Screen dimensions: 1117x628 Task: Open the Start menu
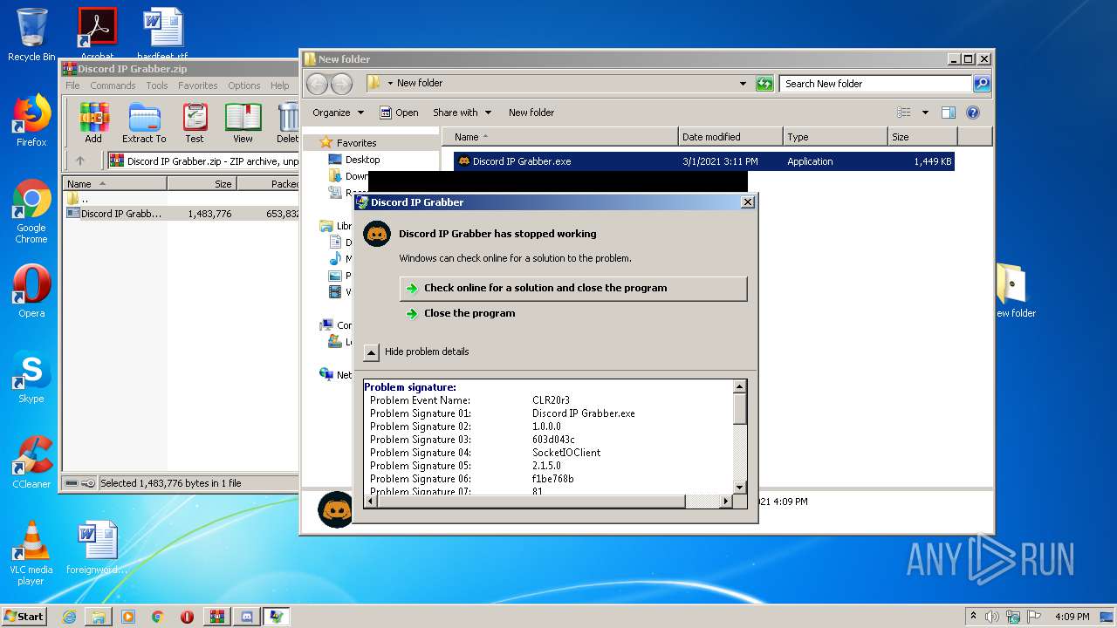click(x=24, y=617)
